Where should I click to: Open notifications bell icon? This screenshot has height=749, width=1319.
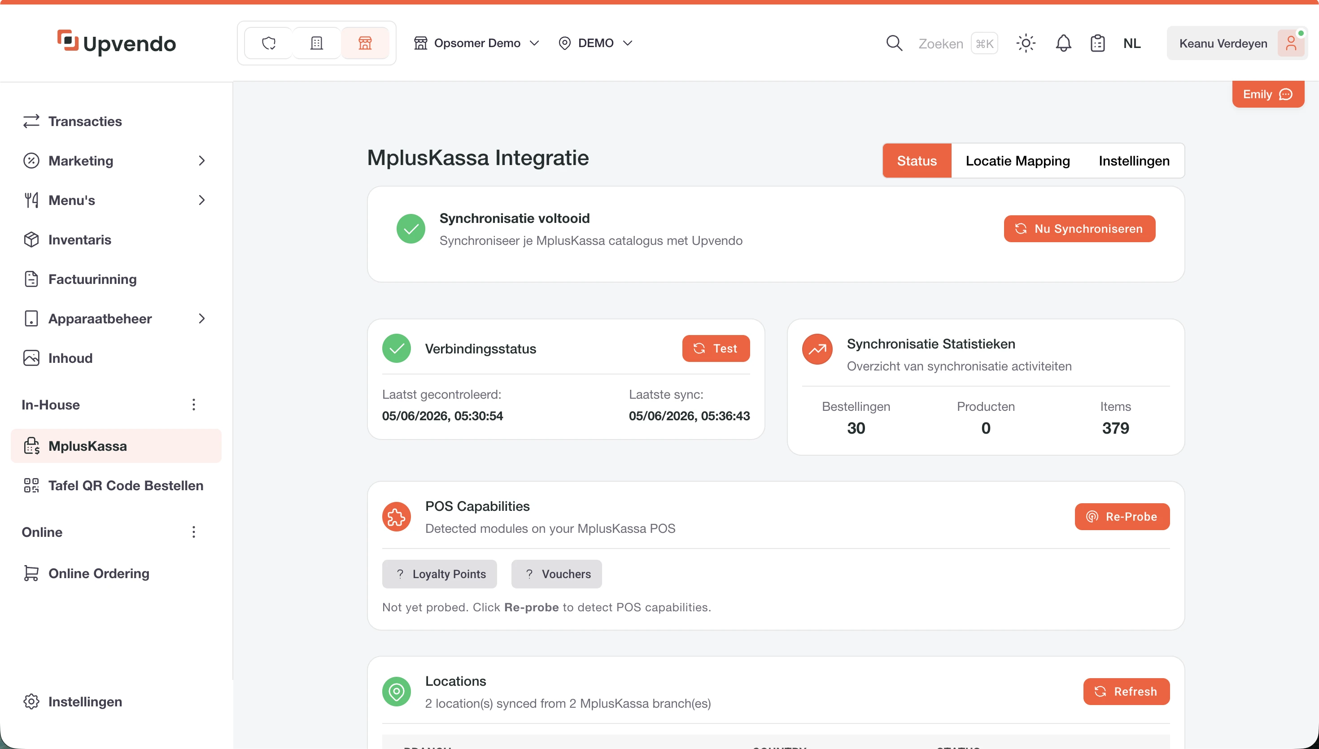(1063, 43)
